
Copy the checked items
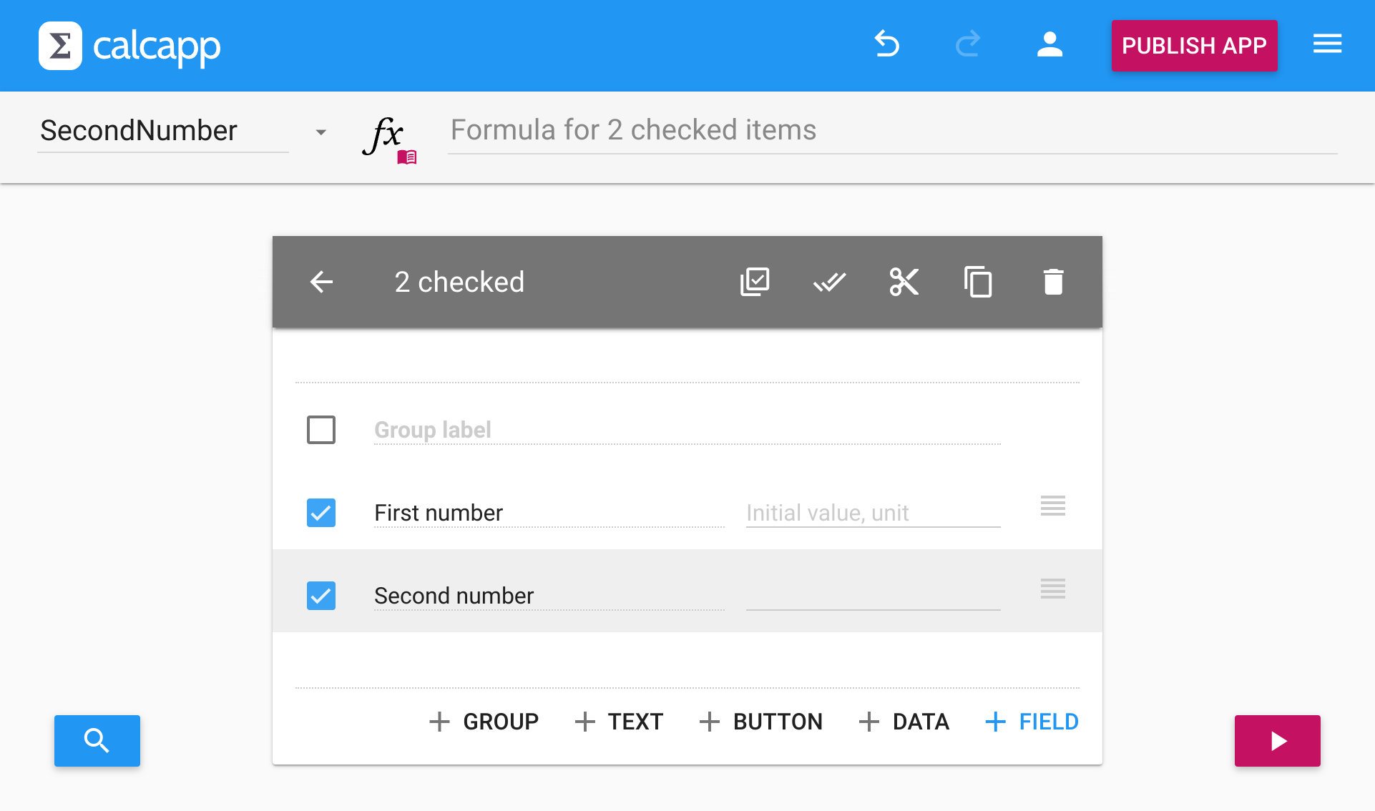(978, 282)
